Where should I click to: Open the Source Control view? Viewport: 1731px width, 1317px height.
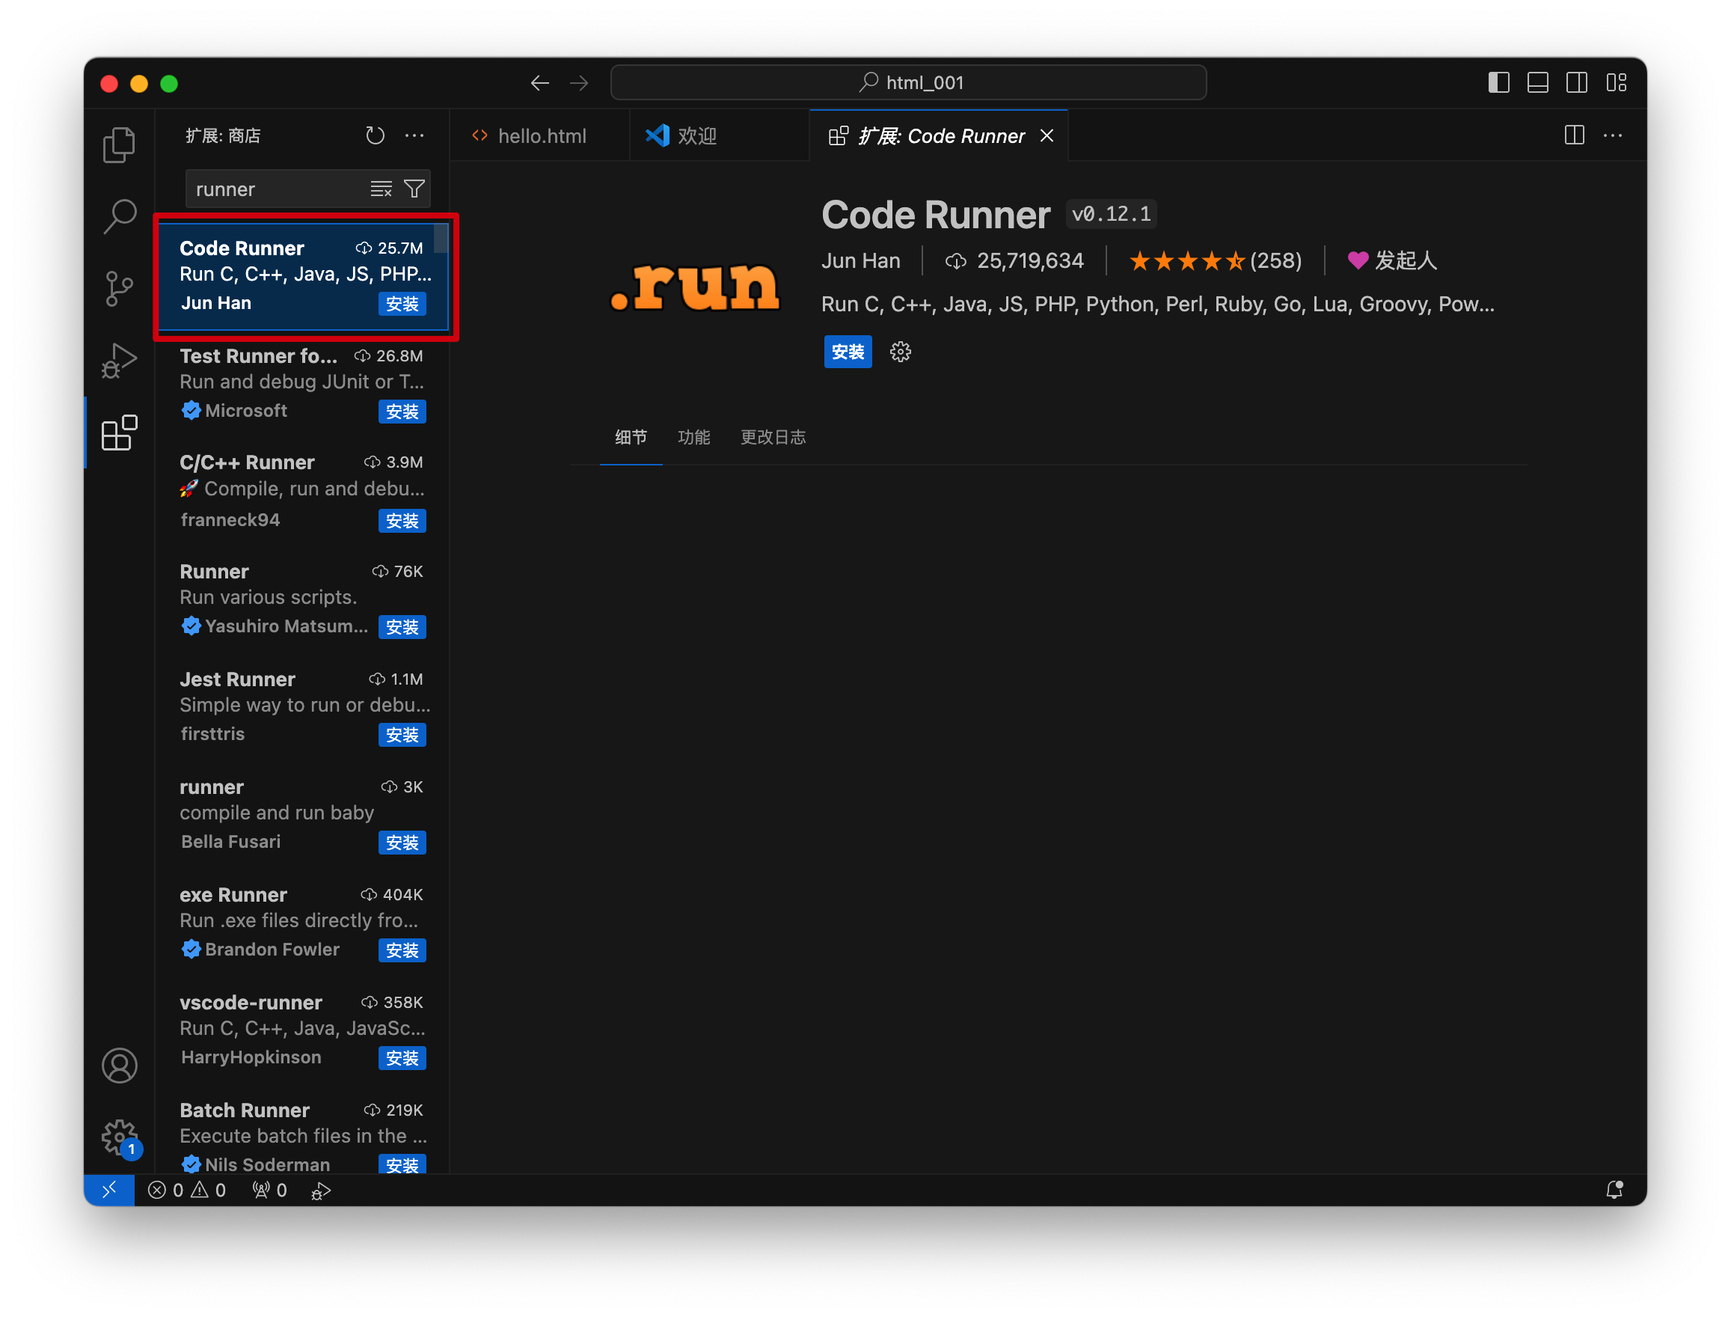coord(119,289)
